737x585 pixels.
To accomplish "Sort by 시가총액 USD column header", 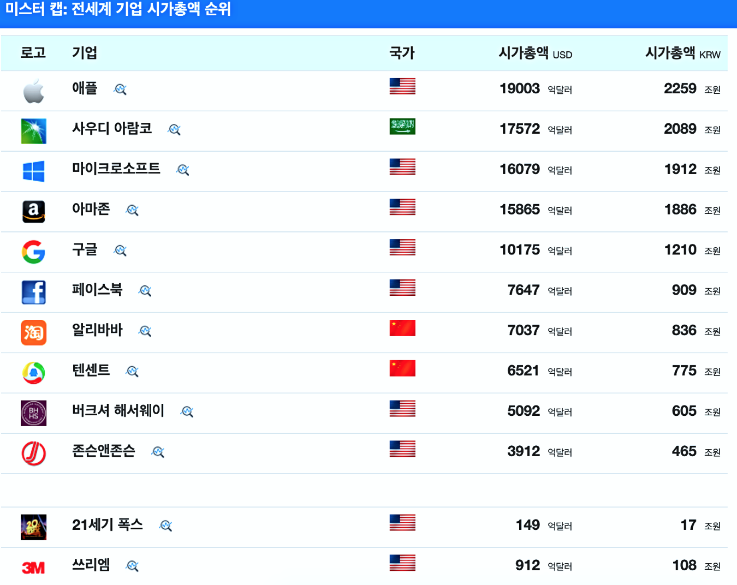I will 536,53.
